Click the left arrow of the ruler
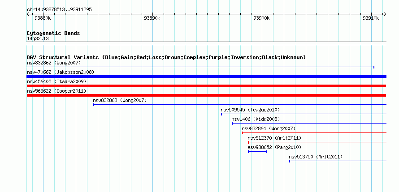Viewport: 399px width, 192px height. coord(28,14)
